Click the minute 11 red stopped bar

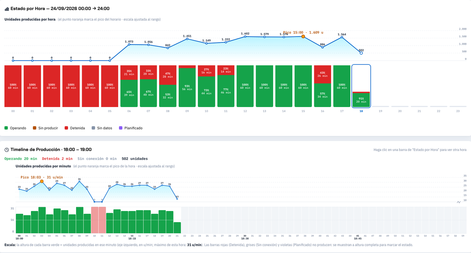point(102,220)
